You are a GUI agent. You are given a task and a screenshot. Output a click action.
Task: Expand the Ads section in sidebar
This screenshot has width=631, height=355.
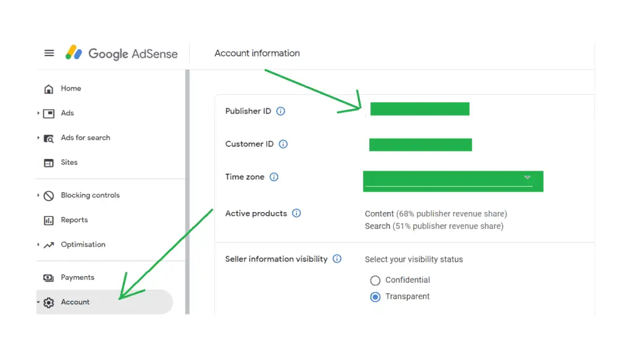point(37,113)
